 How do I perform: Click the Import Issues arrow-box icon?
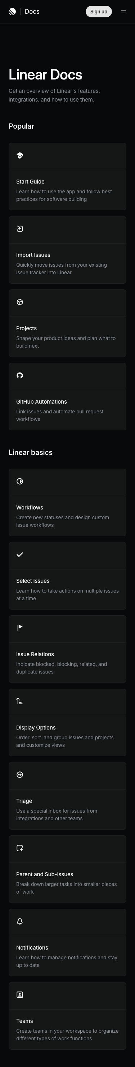[x=20, y=229]
